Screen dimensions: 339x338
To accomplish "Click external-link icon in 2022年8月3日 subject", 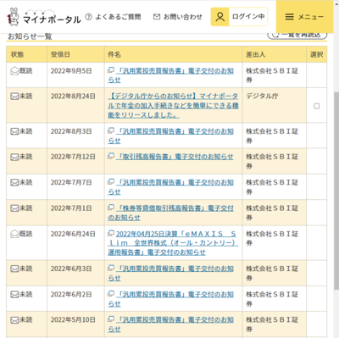I will coord(111,130).
